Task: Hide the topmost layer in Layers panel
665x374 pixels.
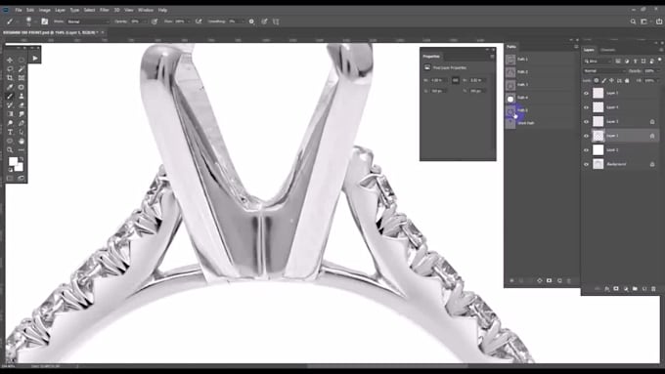Action: coord(586,93)
